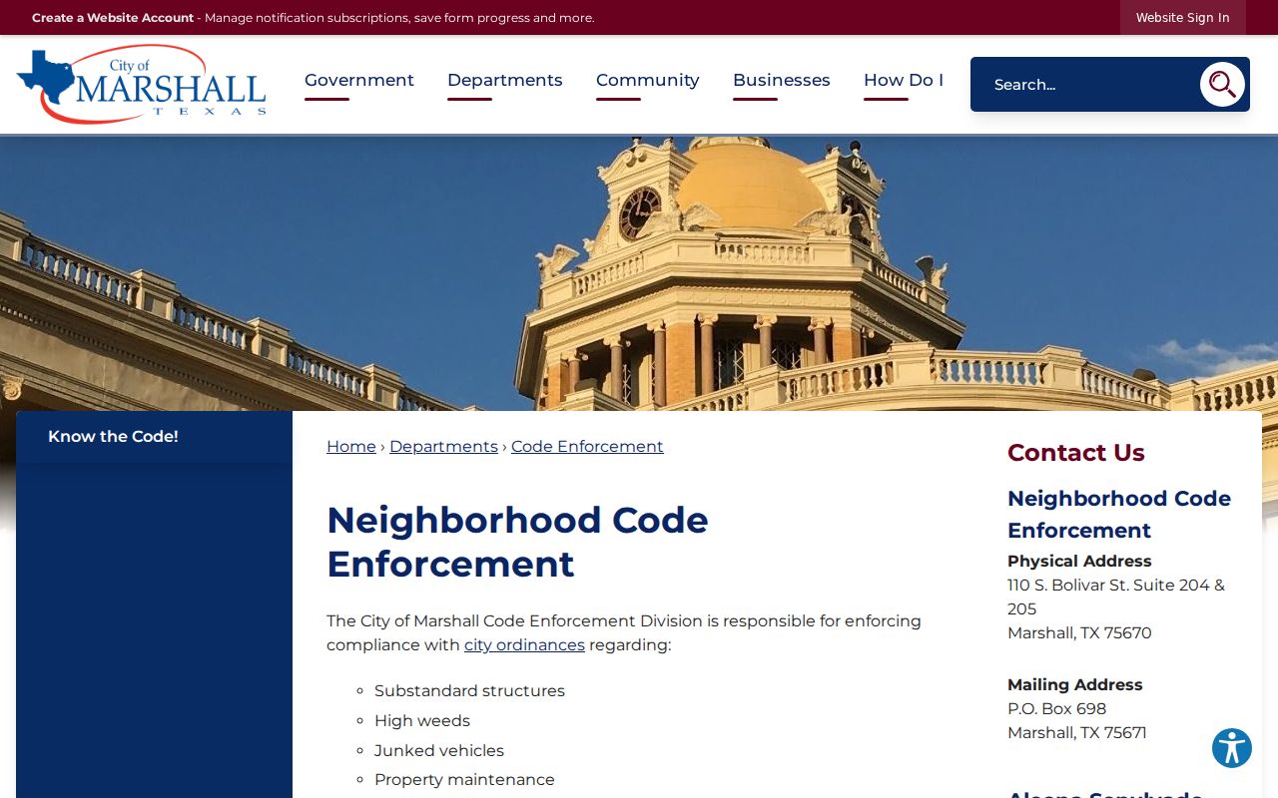Open the Community menu
This screenshot has height=798, width=1278.
(x=648, y=80)
